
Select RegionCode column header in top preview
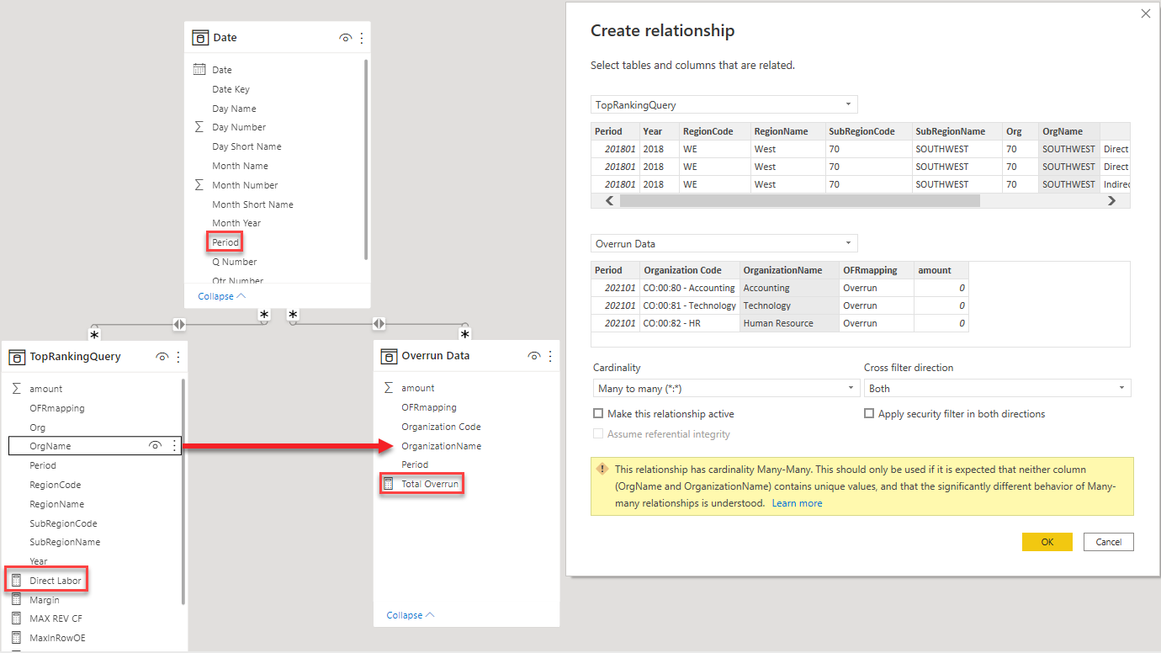coord(715,131)
